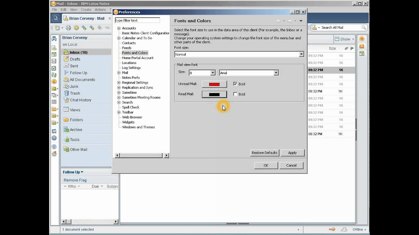The image size is (419, 235).
Task: Click the globe icon in the left bookmark bar
Action: coord(54,138)
